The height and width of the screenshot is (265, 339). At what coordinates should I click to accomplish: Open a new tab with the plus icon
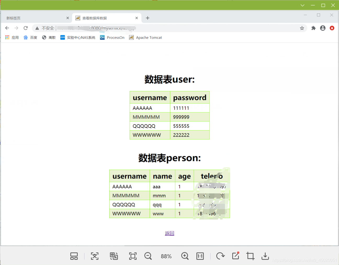[148, 18]
